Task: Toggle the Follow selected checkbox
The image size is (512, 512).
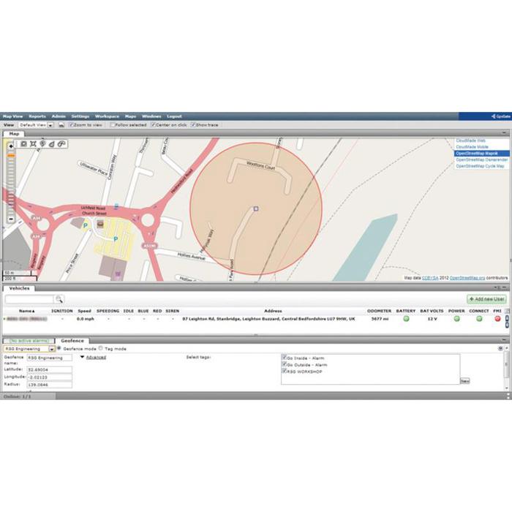Action: [113, 125]
